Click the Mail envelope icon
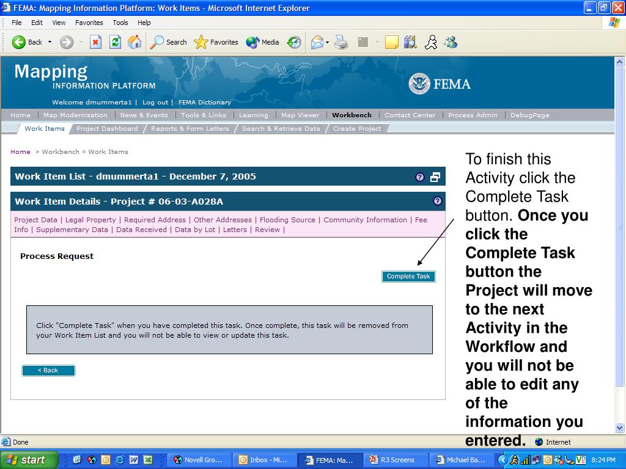Viewport: 626px width, 469px height. click(x=317, y=42)
